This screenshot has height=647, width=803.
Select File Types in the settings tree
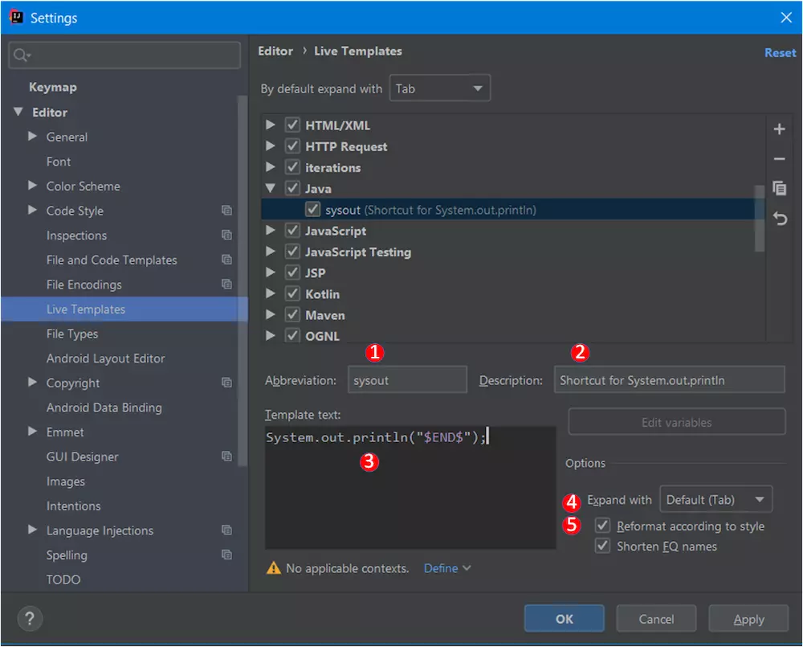click(72, 334)
